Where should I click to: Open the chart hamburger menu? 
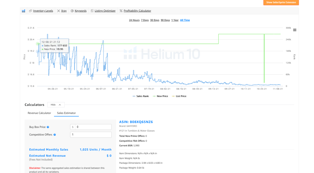[x=295, y=30]
